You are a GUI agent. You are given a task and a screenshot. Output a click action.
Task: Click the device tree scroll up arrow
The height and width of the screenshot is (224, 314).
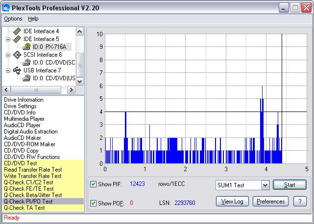pos(80,32)
